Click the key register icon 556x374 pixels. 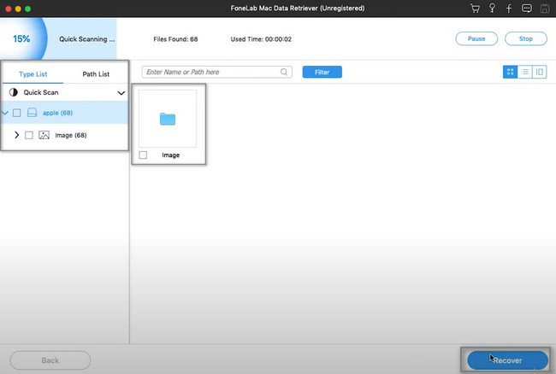pyautogui.click(x=492, y=9)
